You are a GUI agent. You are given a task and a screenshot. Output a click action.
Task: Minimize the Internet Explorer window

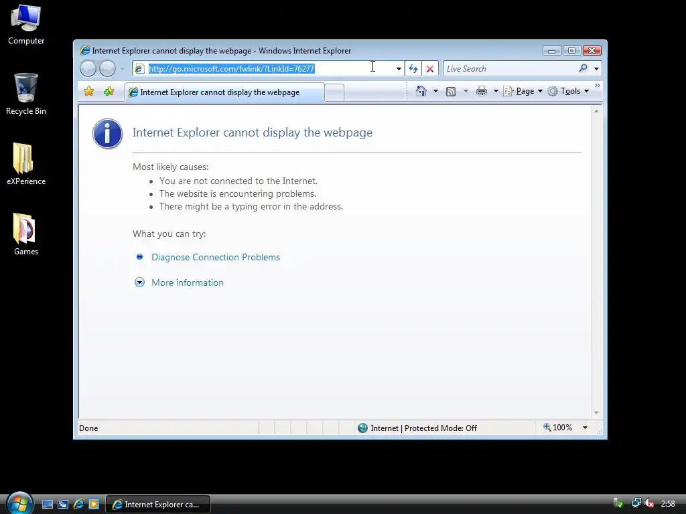[x=551, y=51]
